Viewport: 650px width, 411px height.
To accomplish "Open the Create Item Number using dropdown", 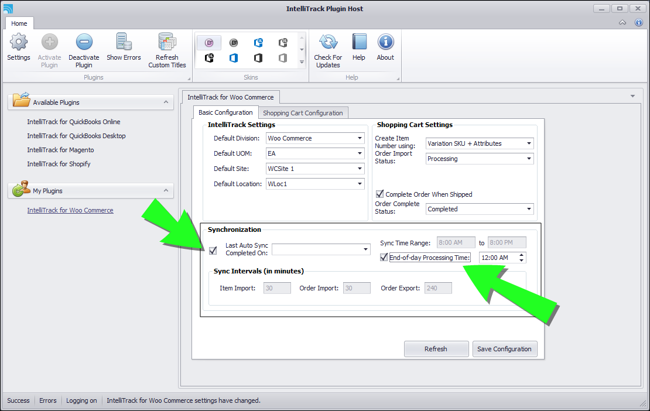I will click(x=529, y=143).
